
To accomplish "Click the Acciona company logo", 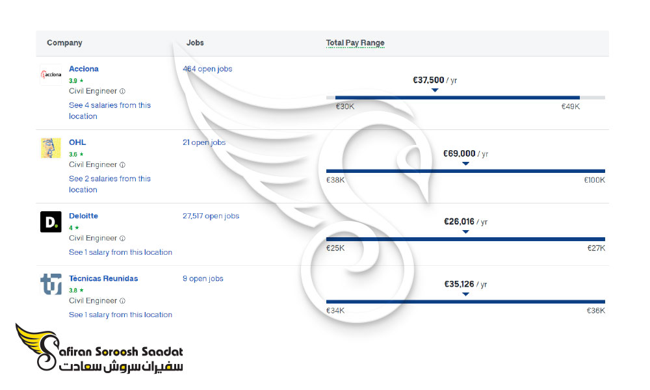I will tap(51, 75).
